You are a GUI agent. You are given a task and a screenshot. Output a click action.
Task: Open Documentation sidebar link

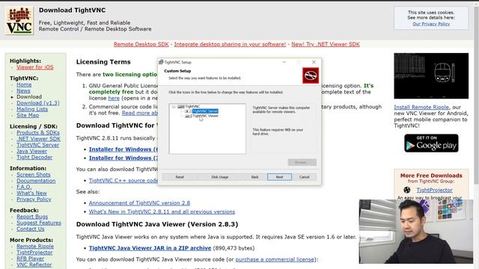36,181
